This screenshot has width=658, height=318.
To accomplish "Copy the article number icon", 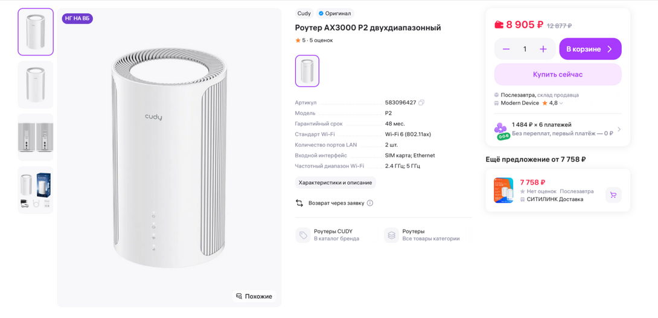I will [x=421, y=103].
